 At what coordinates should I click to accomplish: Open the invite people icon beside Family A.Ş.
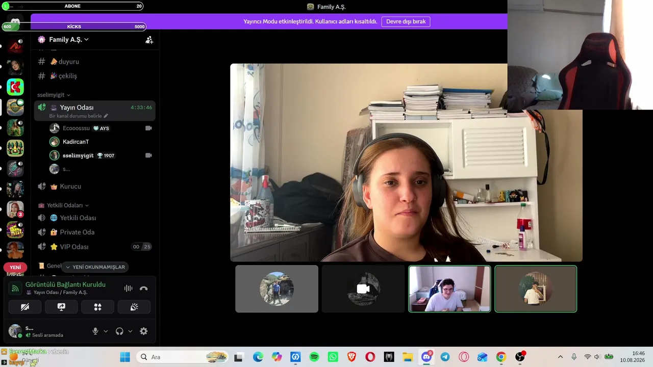pos(149,40)
